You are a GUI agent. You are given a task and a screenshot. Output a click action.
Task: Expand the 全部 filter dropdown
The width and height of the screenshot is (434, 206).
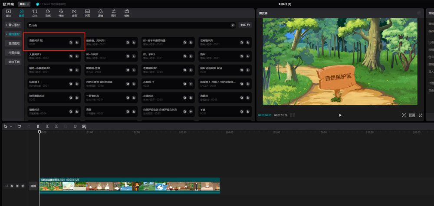[245, 25]
